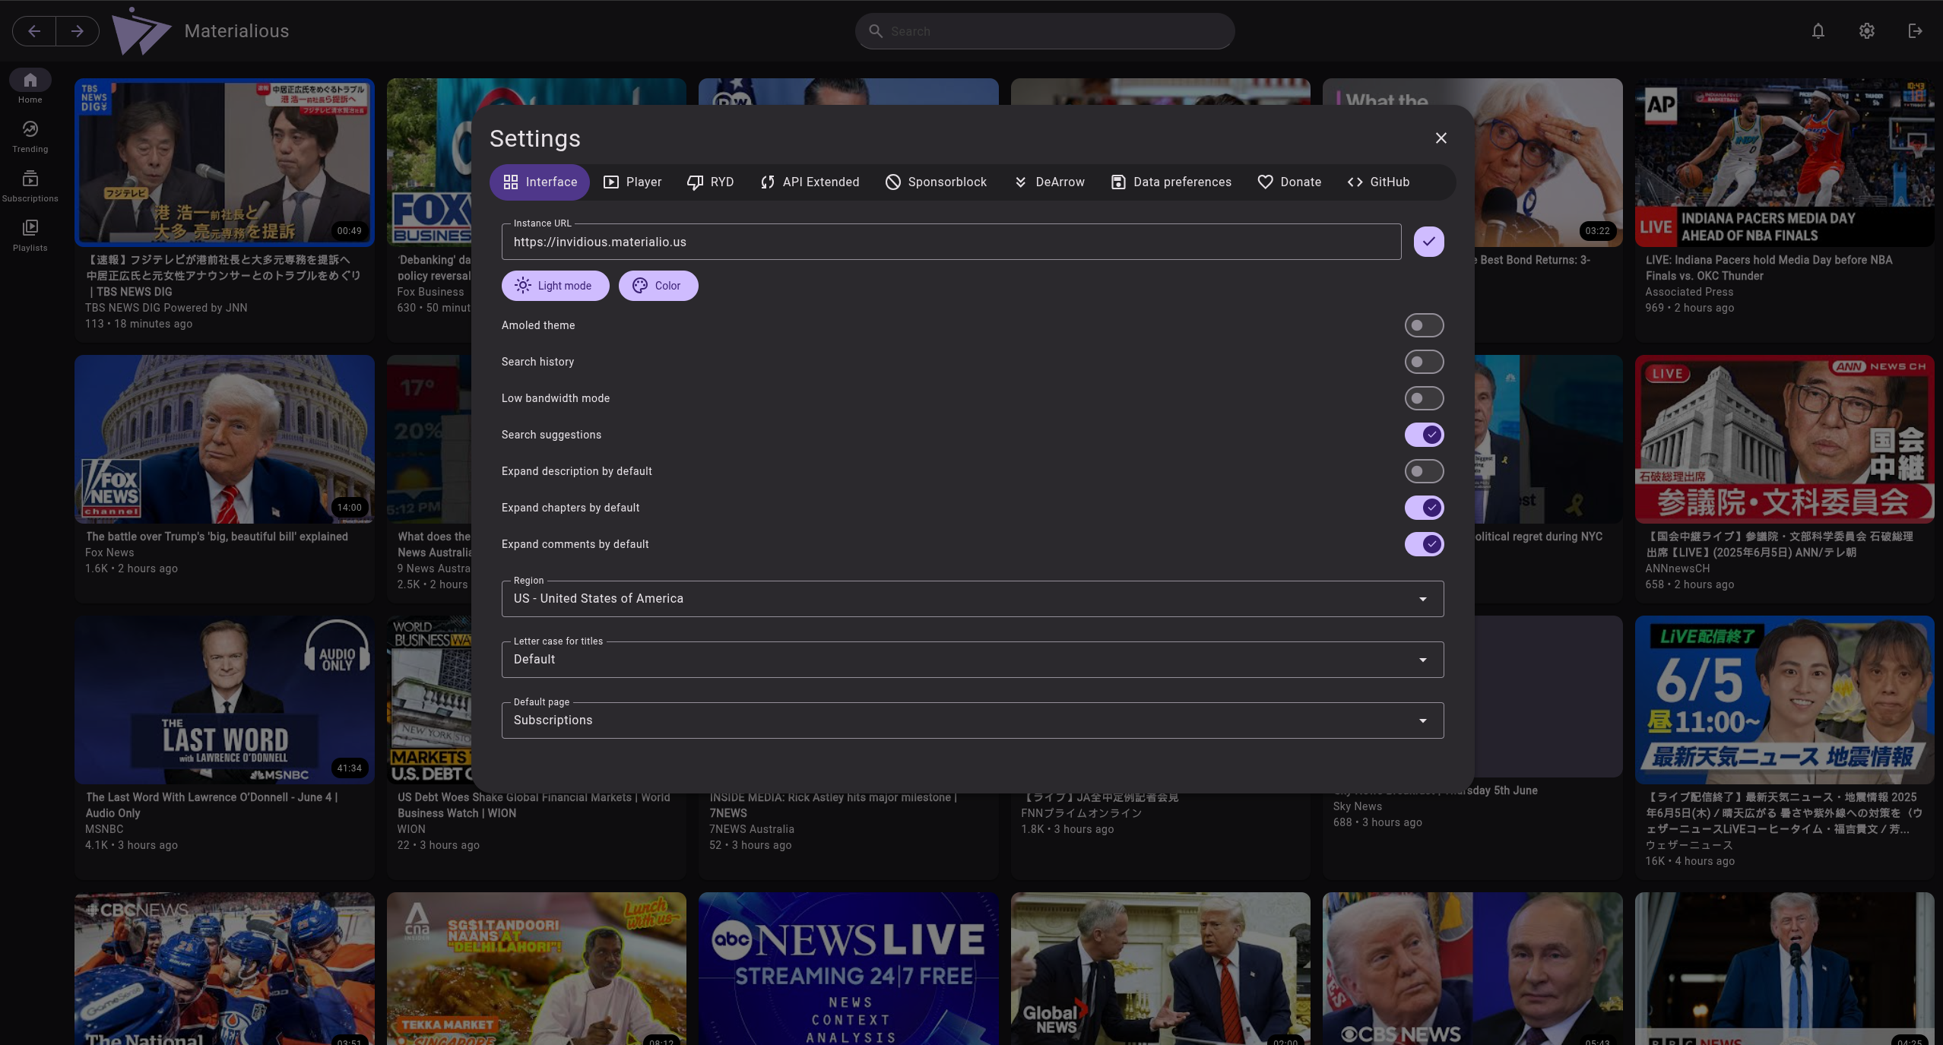Viewport: 1943px width, 1045px height.
Task: Open TBS NEWS DIG Powered by JNN
Action: (x=166, y=308)
